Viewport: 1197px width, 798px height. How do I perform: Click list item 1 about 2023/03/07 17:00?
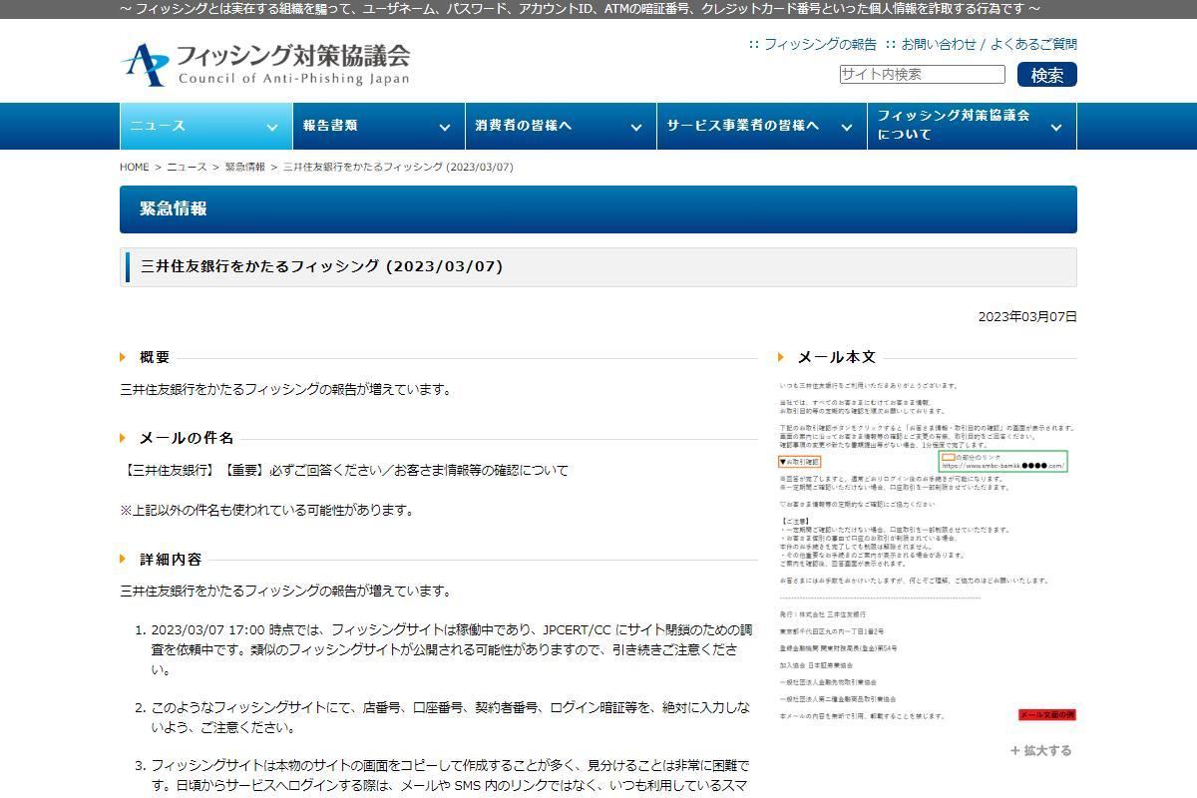coord(452,649)
